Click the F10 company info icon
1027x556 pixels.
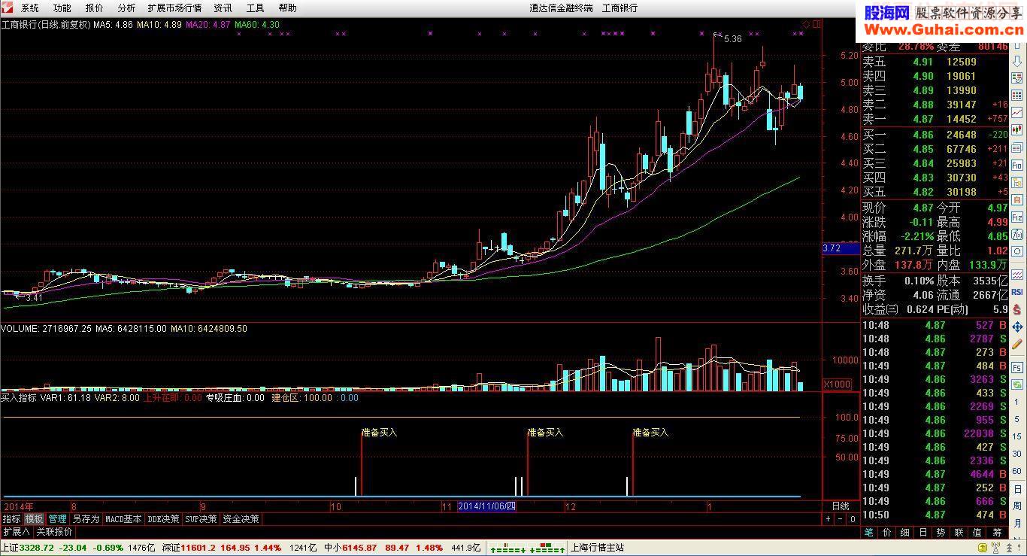click(x=1017, y=165)
